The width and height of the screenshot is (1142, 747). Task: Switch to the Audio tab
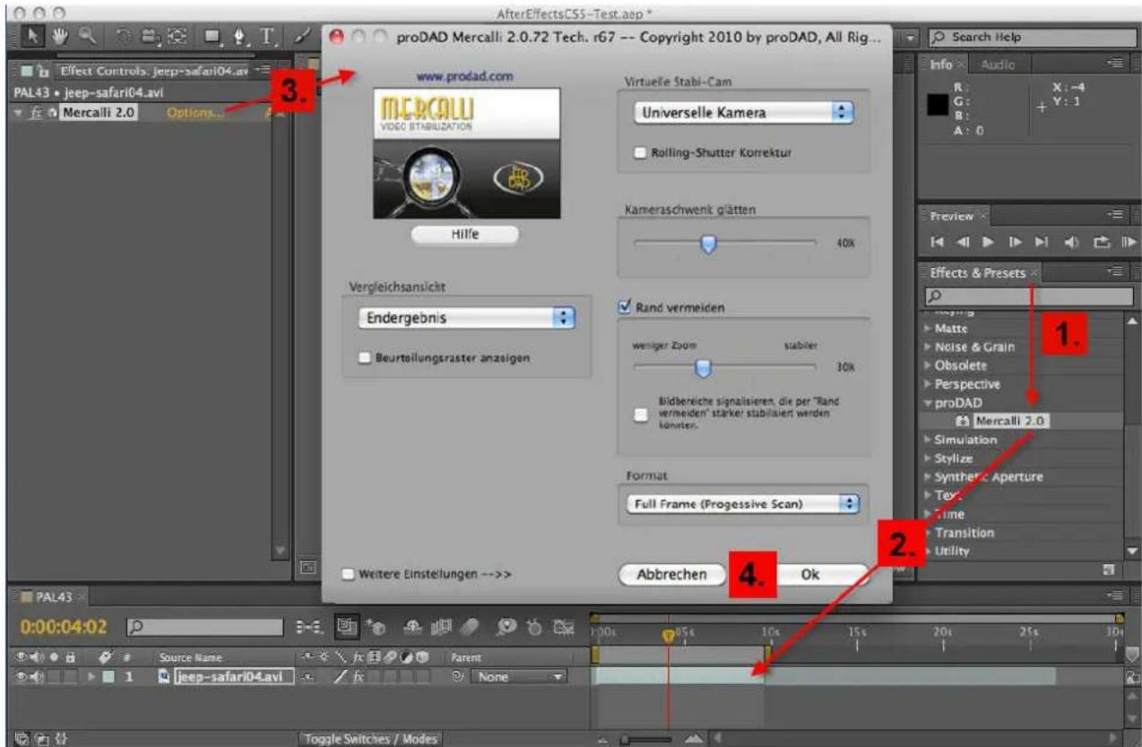coord(995,65)
